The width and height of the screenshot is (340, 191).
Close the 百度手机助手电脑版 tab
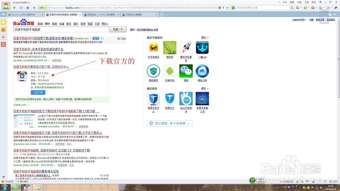click(80, 15)
